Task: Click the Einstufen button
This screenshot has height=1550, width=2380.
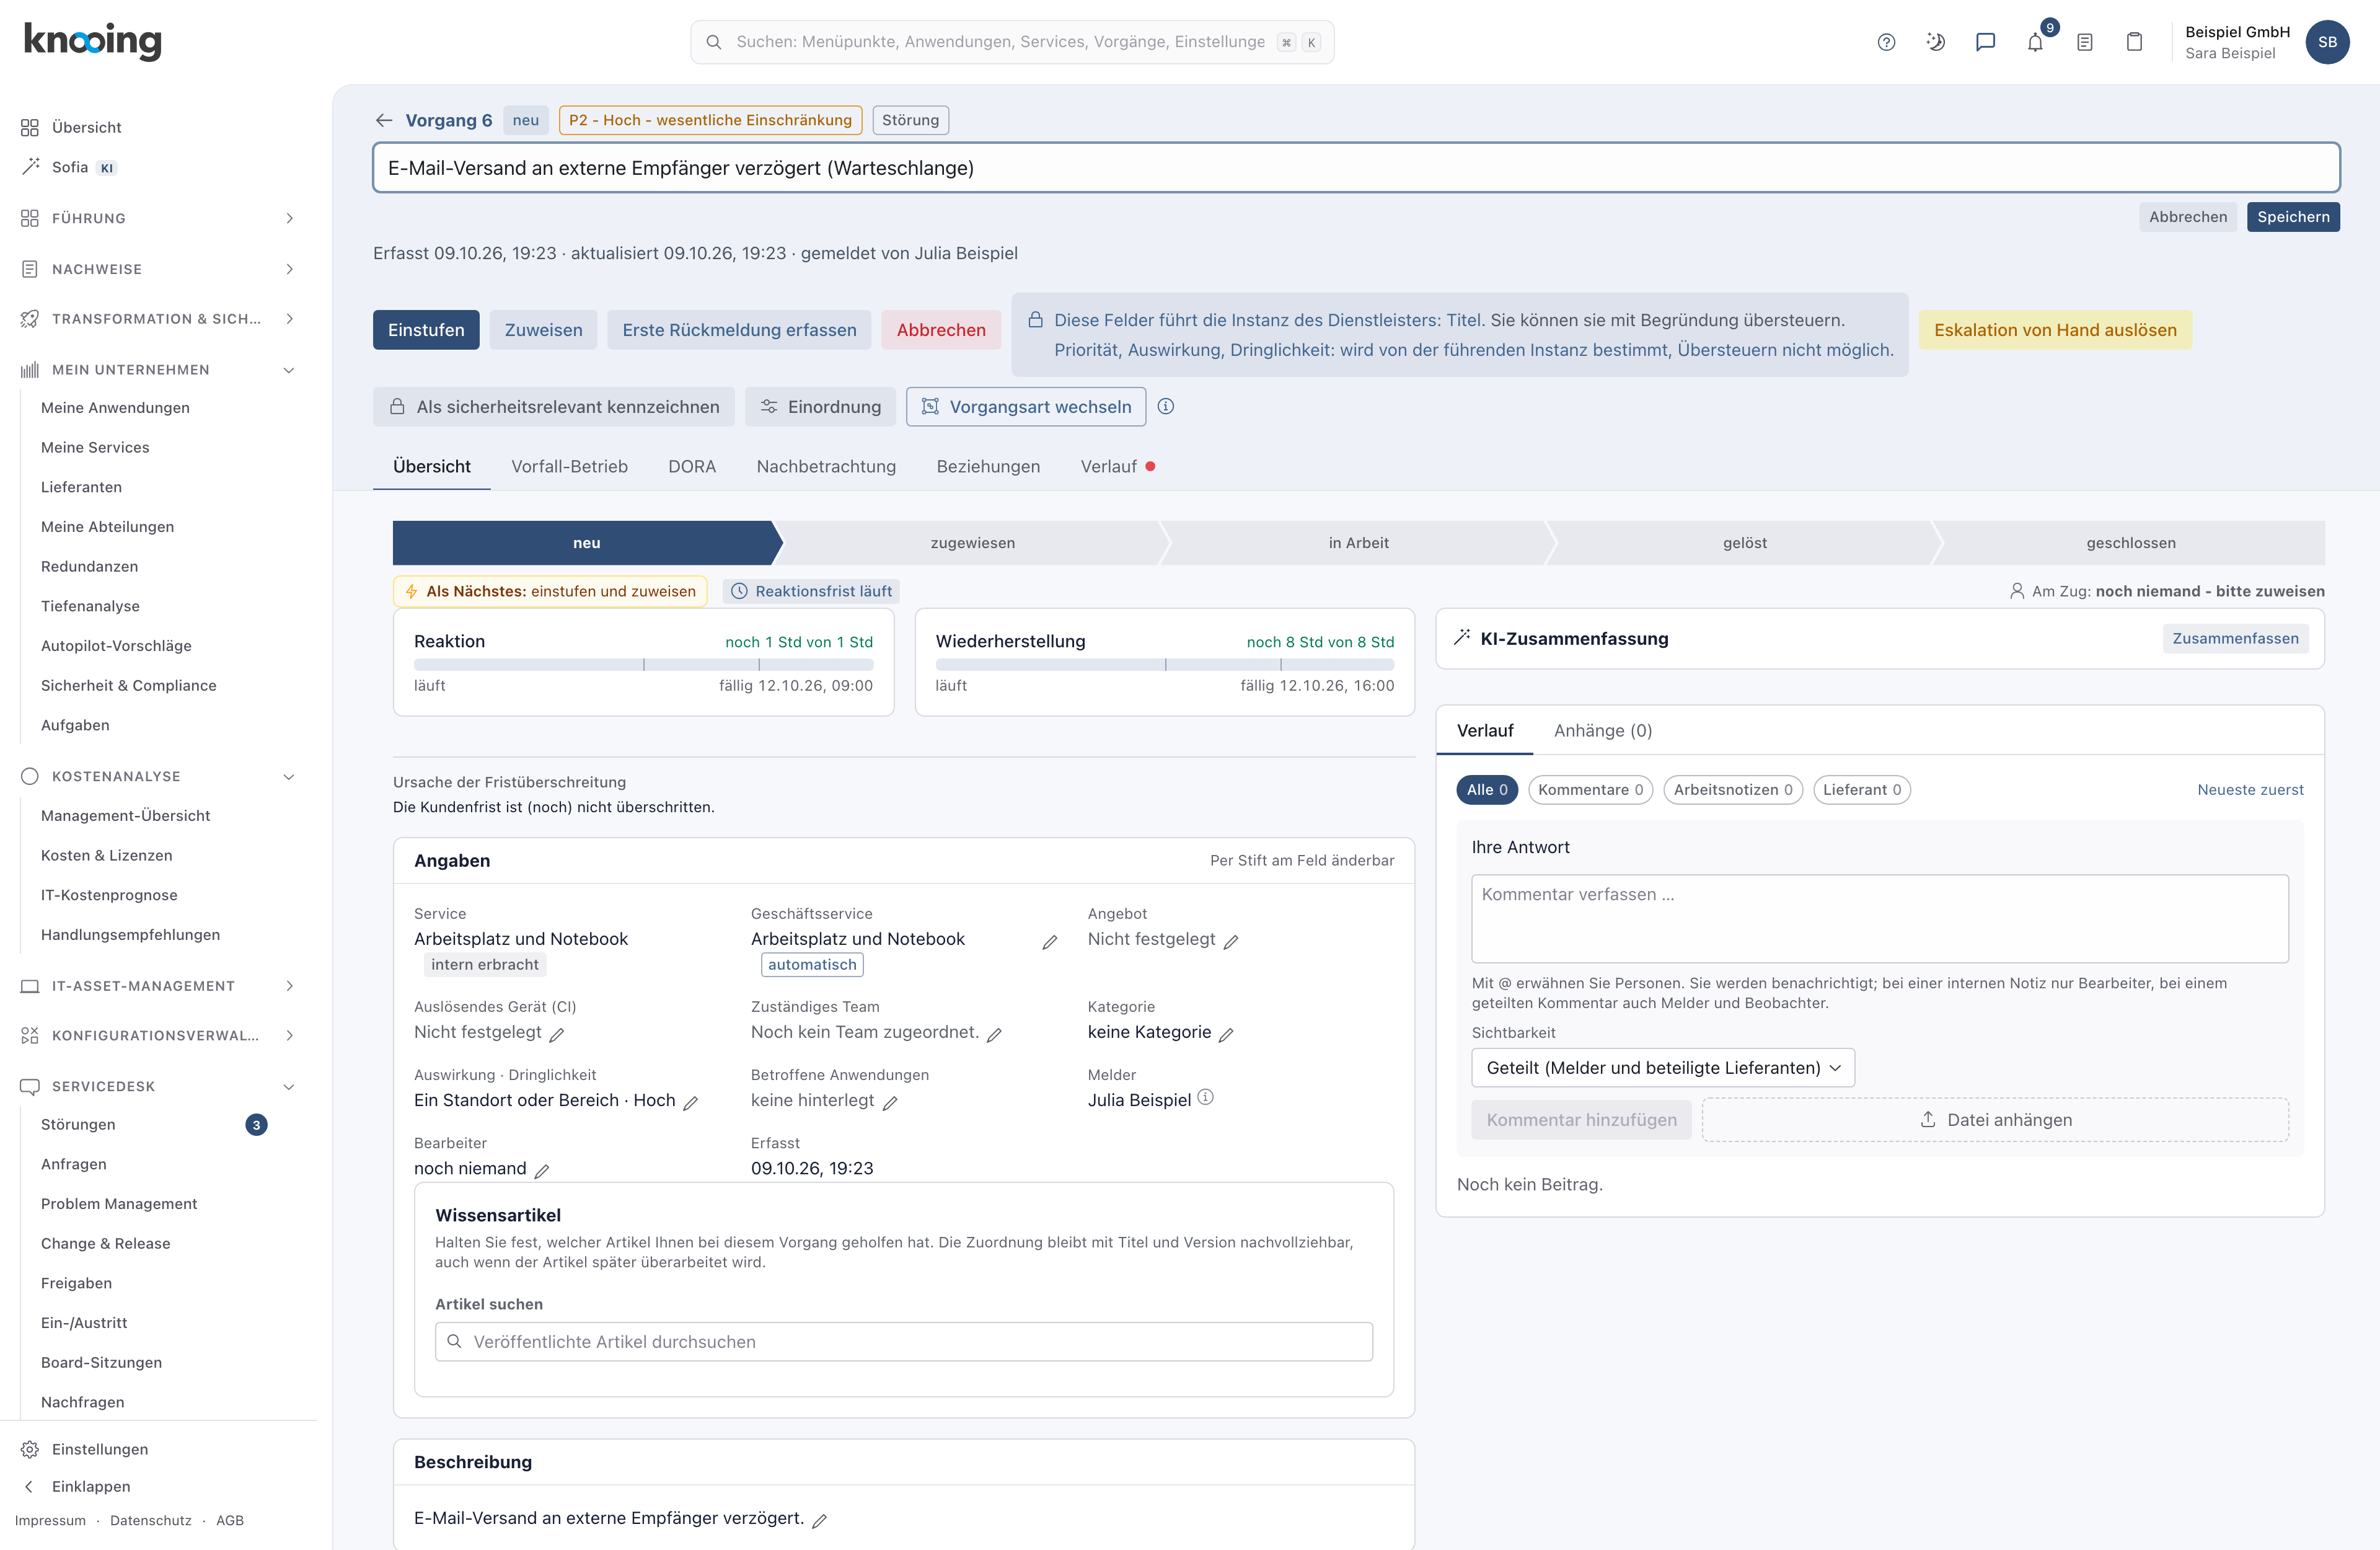Action: coord(426,330)
